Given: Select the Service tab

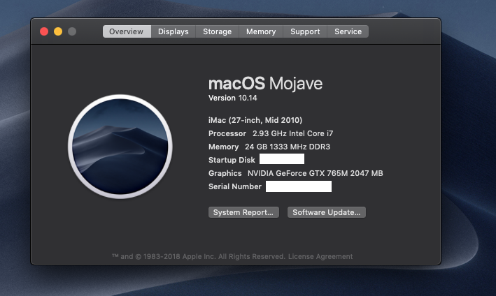Looking at the screenshot, I should pos(348,31).
